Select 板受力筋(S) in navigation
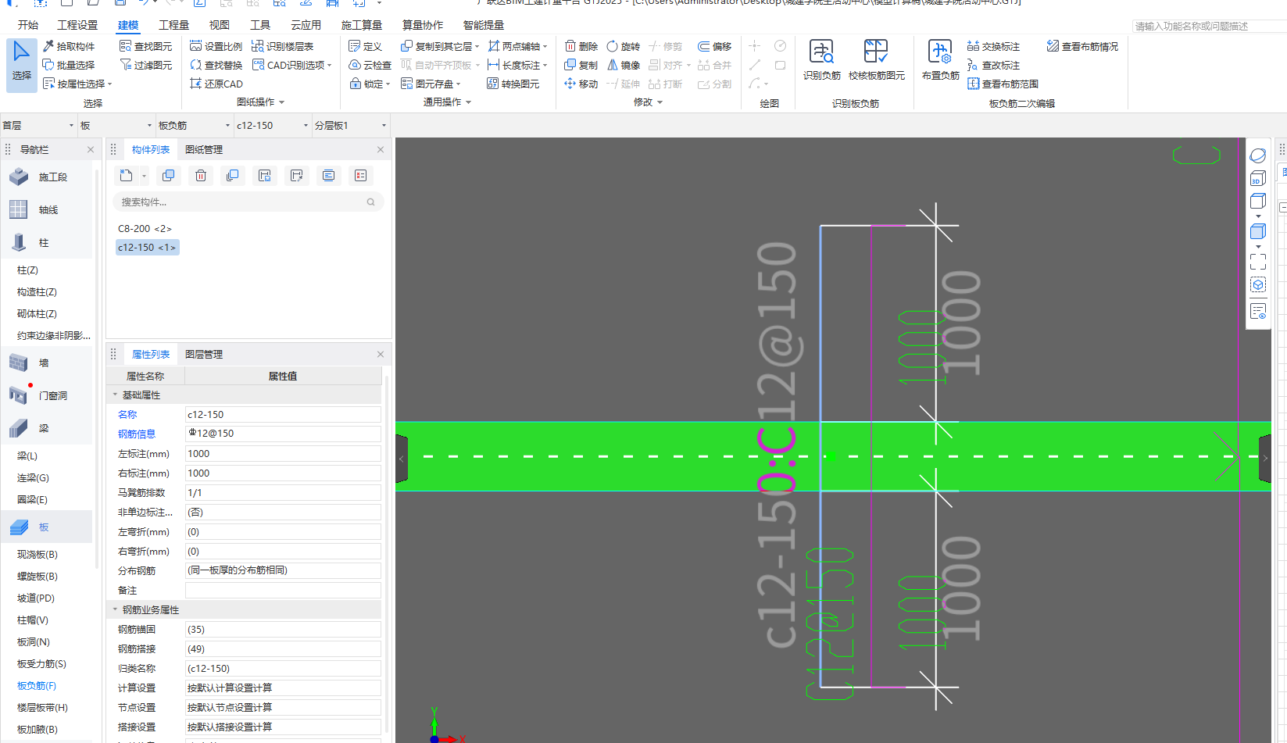 pyautogui.click(x=41, y=663)
